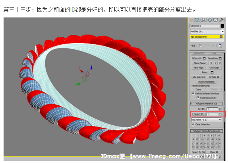This screenshot has width=228, height=163.
Task: Click Select By SG button
Action: [198, 152]
